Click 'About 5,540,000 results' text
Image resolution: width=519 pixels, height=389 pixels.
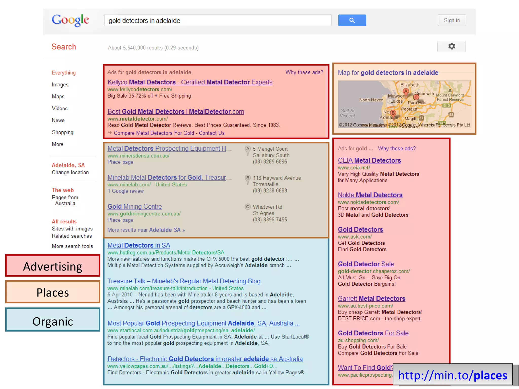point(153,48)
